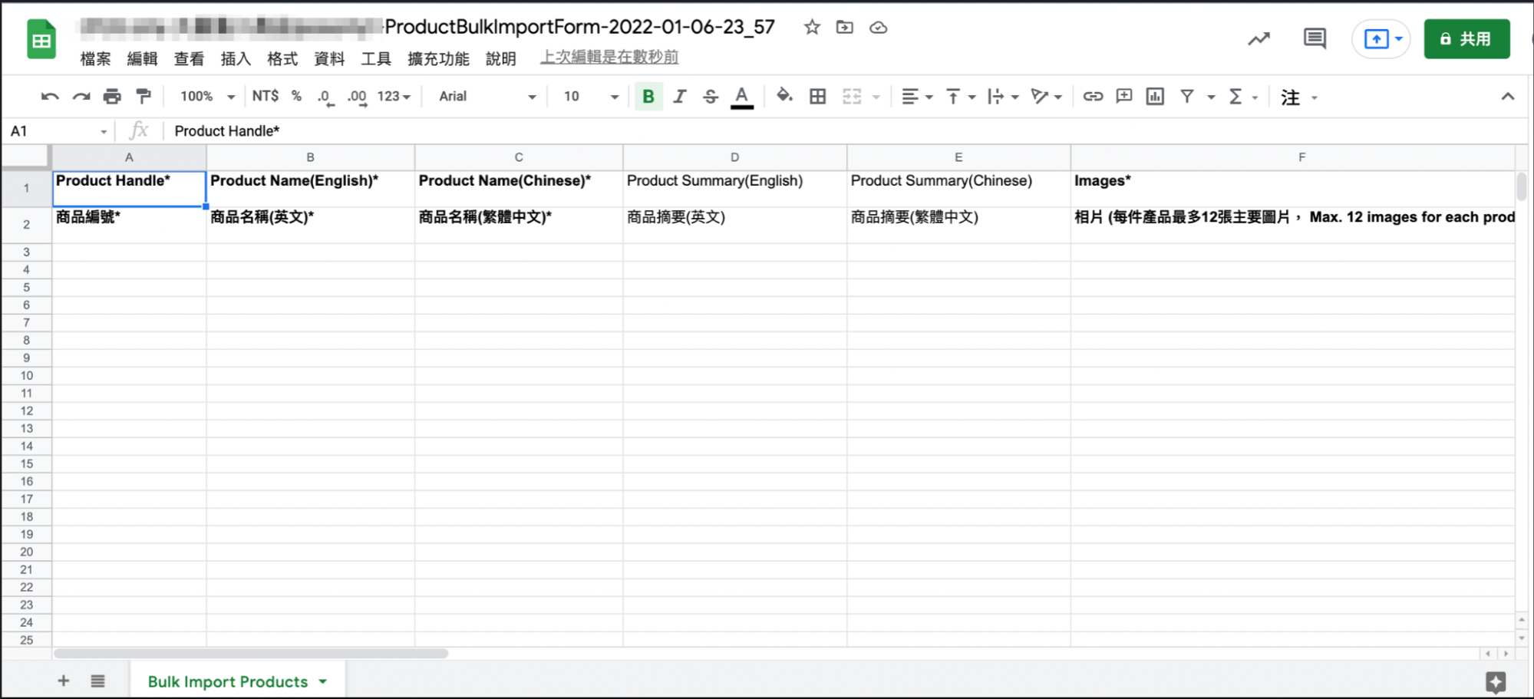Click the present to meeting button
Image resolution: width=1534 pixels, height=699 pixels.
click(x=1375, y=39)
